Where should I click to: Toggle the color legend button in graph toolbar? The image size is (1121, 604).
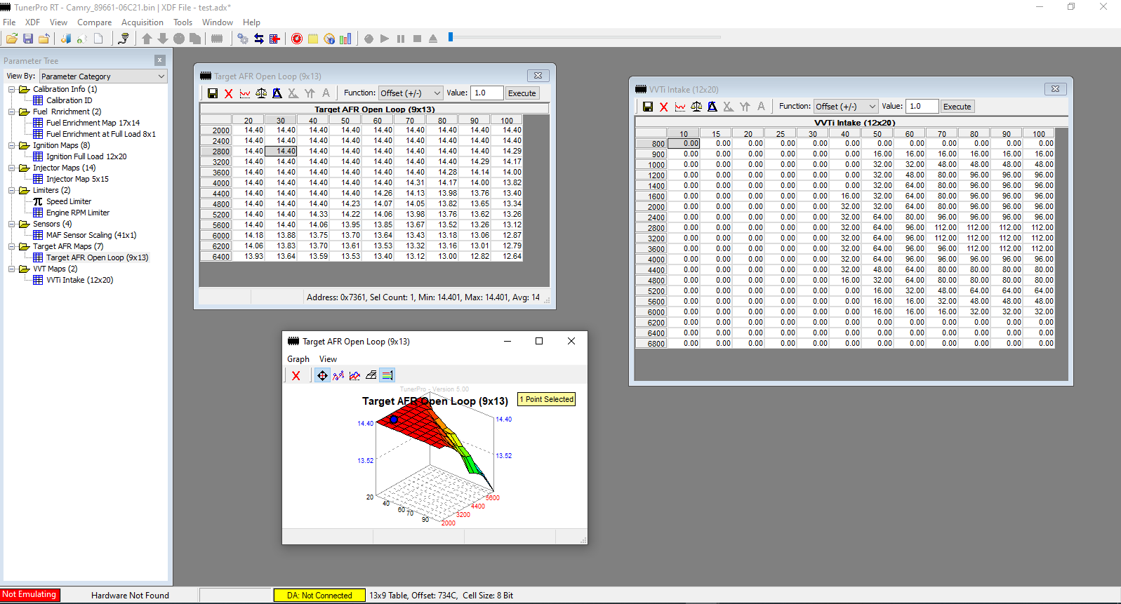coord(387,375)
